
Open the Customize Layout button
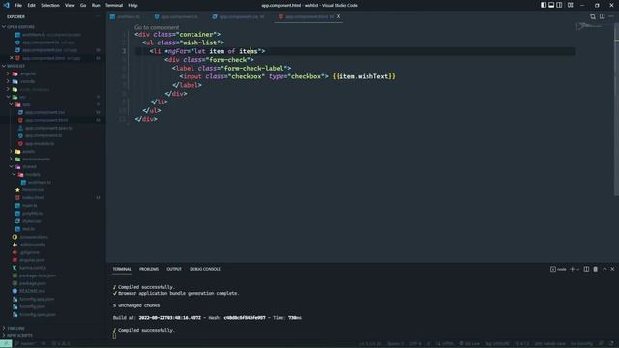pos(571,5)
